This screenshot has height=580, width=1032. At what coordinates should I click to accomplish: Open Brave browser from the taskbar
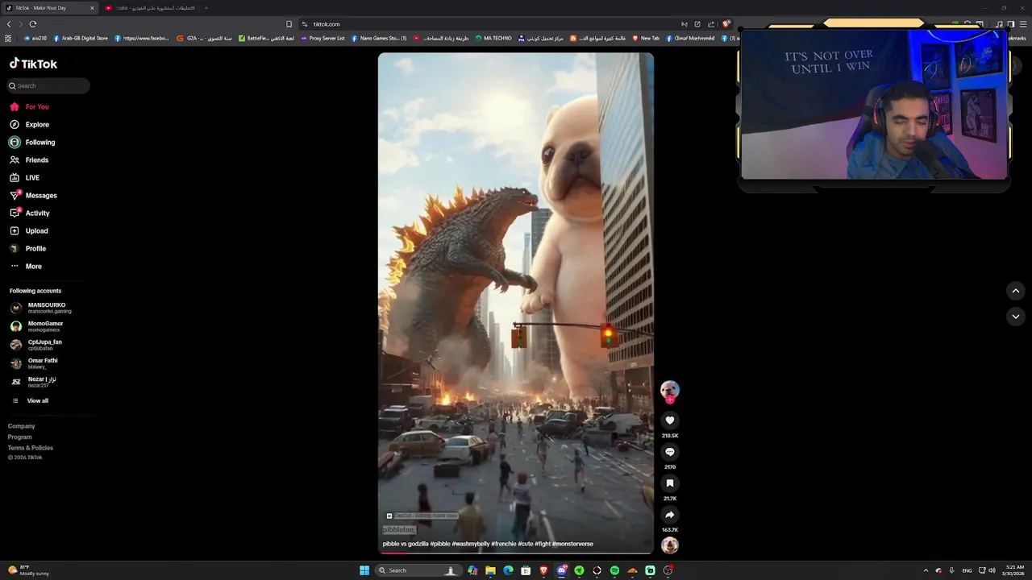coord(543,570)
